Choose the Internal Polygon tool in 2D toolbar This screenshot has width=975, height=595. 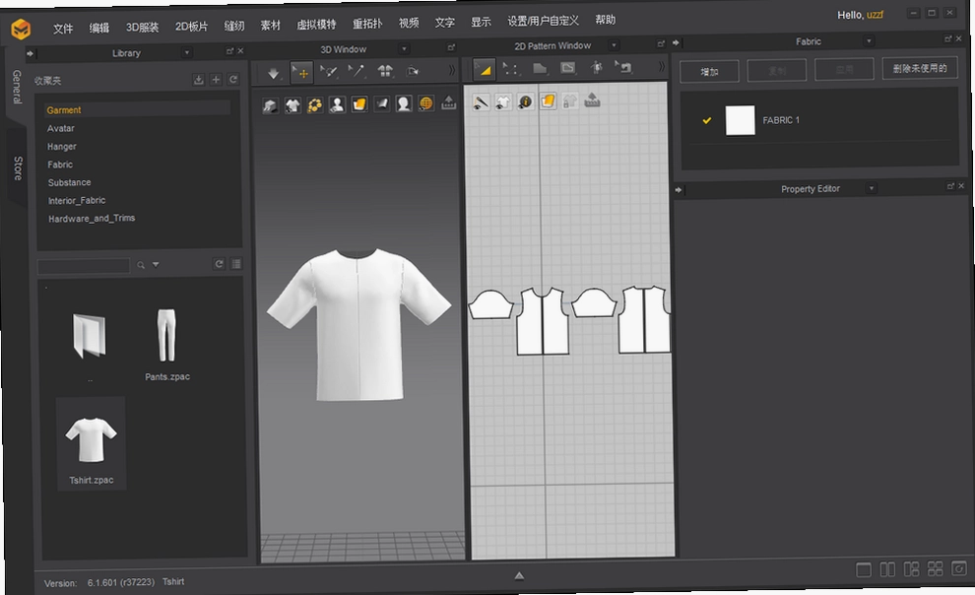click(x=567, y=68)
